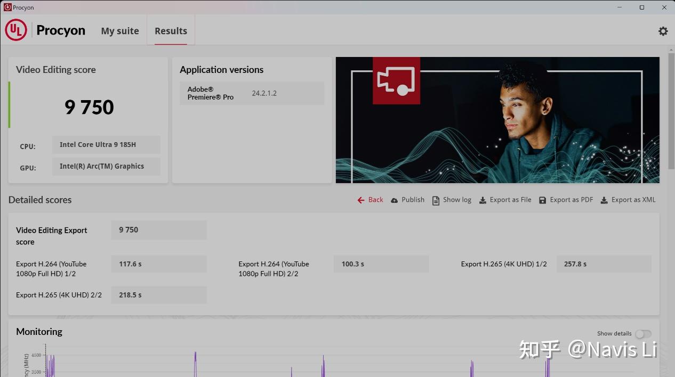Close the Procyon window
675x377 pixels.
(x=664, y=7)
